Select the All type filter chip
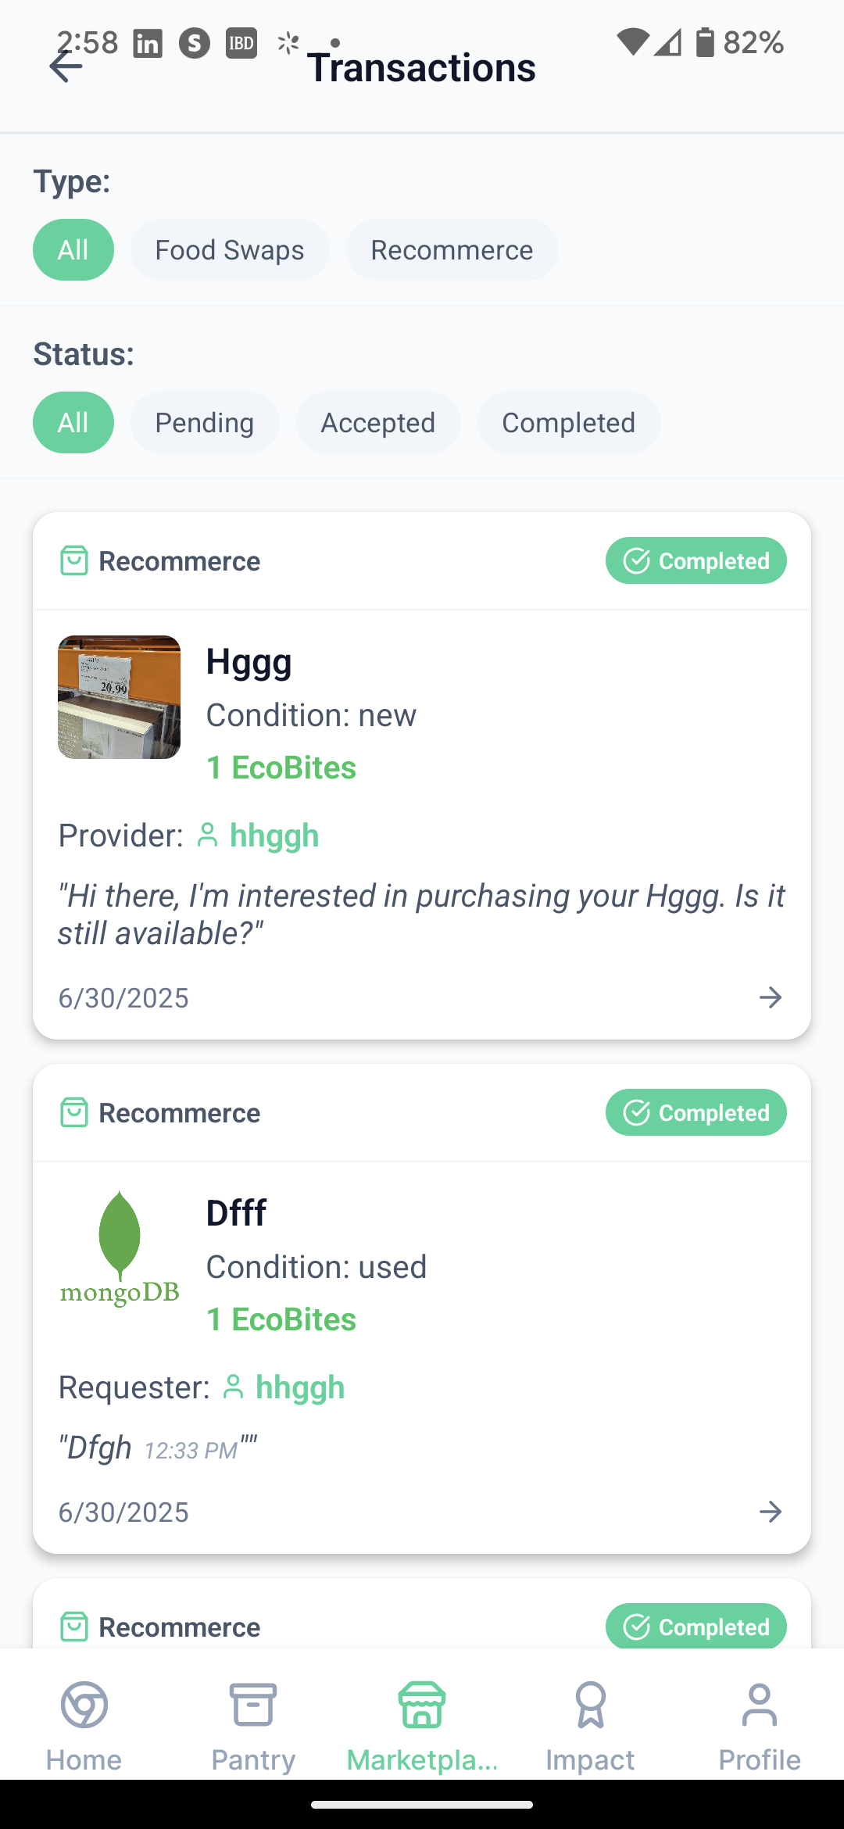The width and height of the screenshot is (844, 1829). coord(73,250)
